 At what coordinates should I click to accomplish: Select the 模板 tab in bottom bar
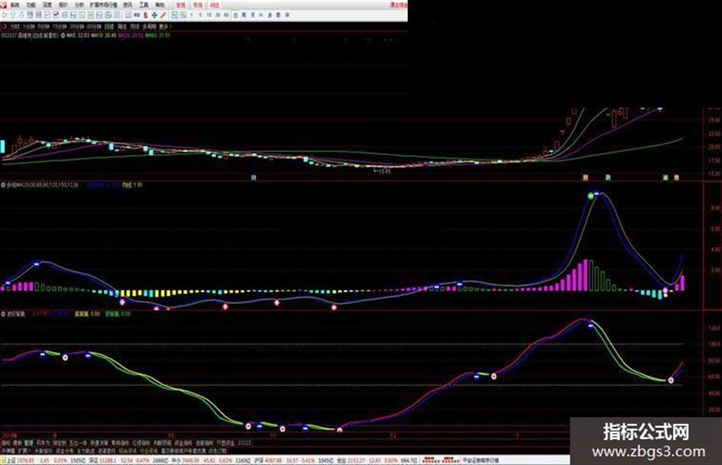17,442
